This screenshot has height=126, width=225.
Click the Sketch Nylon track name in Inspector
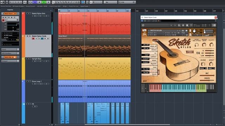pyautogui.click(x=10, y=14)
